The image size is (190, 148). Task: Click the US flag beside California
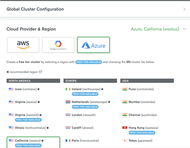pos(11,140)
